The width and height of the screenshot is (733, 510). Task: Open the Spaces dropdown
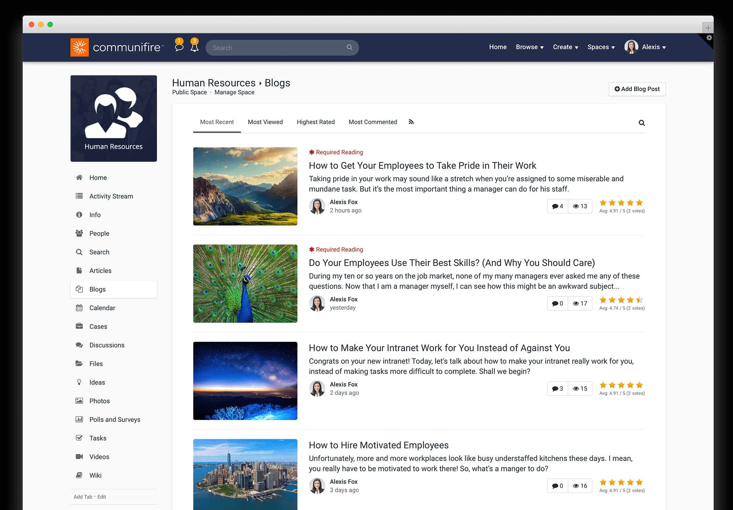coord(600,47)
